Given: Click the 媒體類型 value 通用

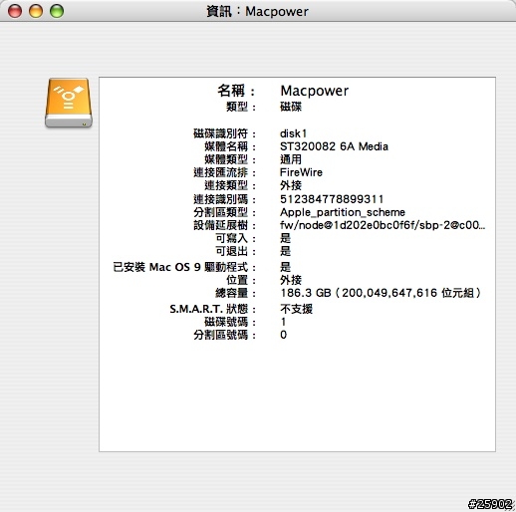Looking at the screenshot, I should [291, 159].
